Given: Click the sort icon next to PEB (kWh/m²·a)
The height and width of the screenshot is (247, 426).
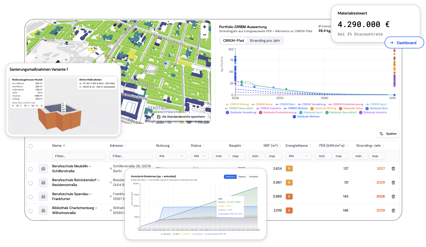Looking at the screenshot, I should point(347,146).
